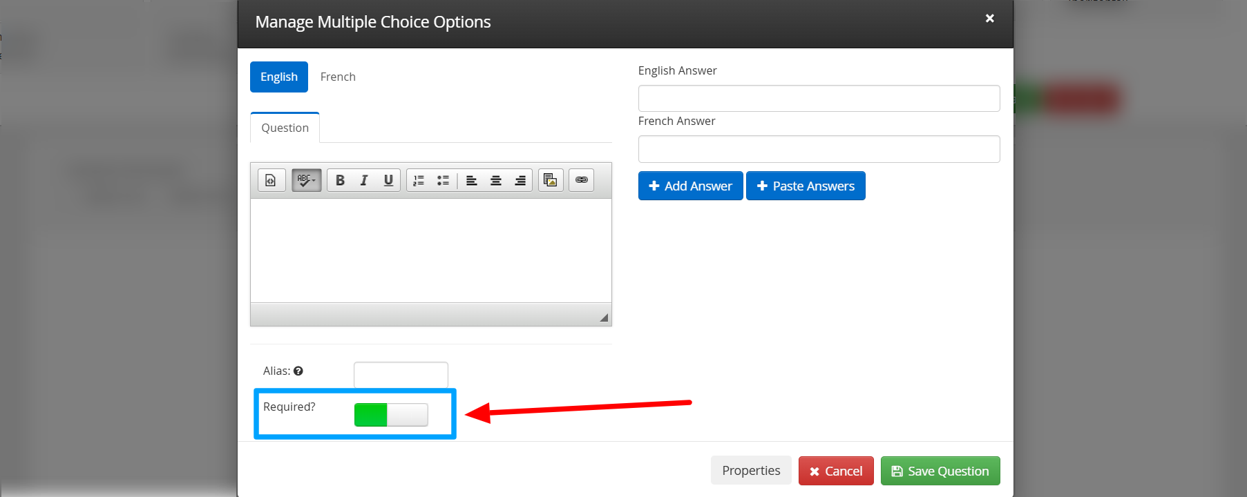Click the insert link icon
This screenshot has height=497, width=1247.
[582, 180]
